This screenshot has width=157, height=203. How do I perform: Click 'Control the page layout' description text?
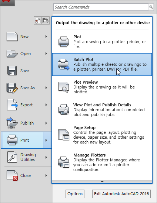(108, 137)
